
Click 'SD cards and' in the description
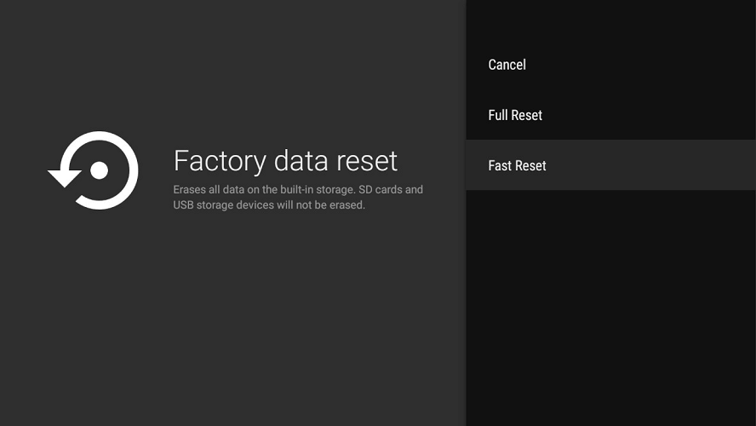coord(391,190)
